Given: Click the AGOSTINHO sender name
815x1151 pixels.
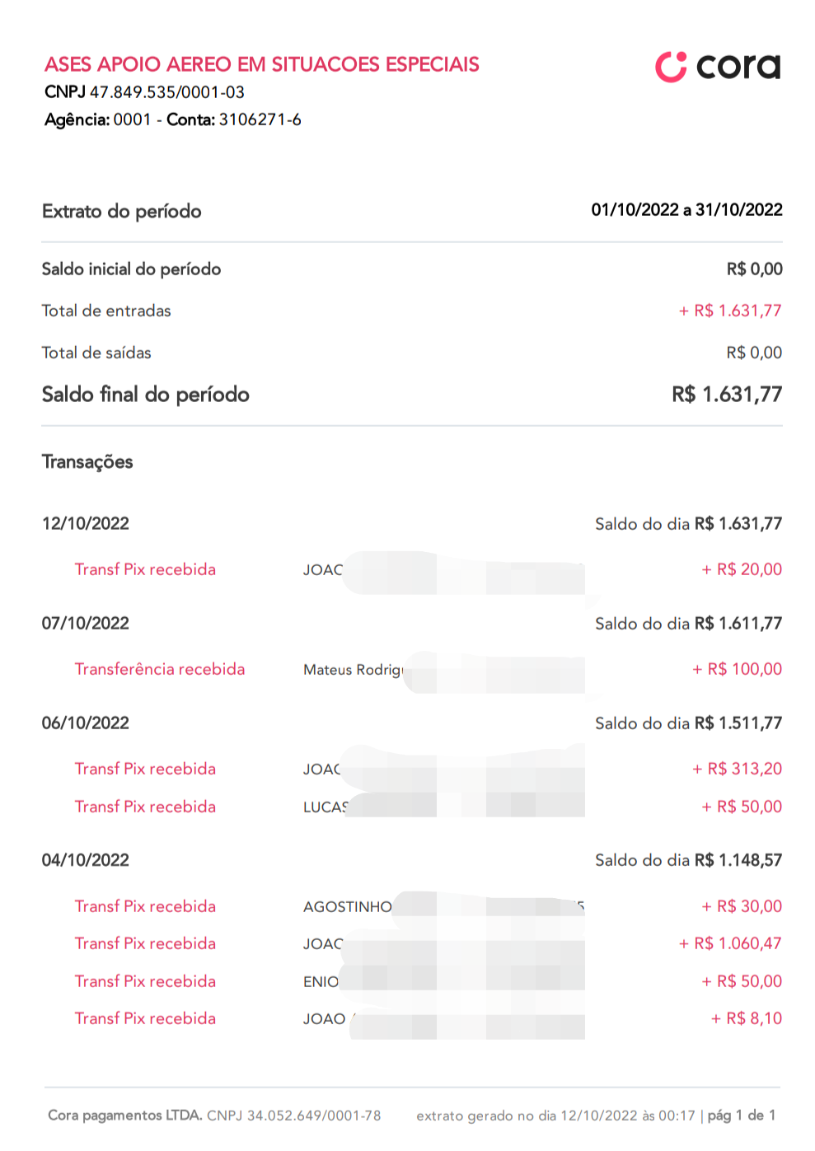Looking at the screenshot, I should [347, 907].
